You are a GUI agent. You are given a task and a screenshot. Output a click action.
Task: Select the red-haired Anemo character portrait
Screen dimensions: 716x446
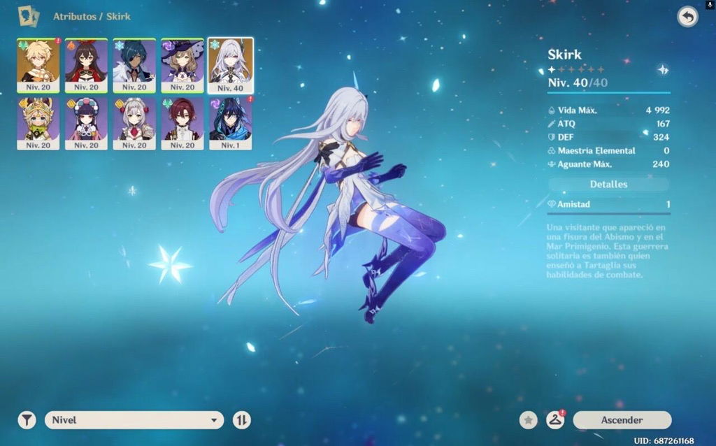point(182,124)
